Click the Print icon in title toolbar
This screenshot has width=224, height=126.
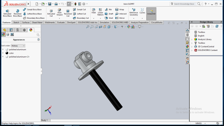tap(56, 4)
